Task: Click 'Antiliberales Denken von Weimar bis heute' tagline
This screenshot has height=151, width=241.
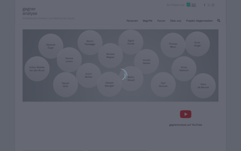Action: point(49,19)
